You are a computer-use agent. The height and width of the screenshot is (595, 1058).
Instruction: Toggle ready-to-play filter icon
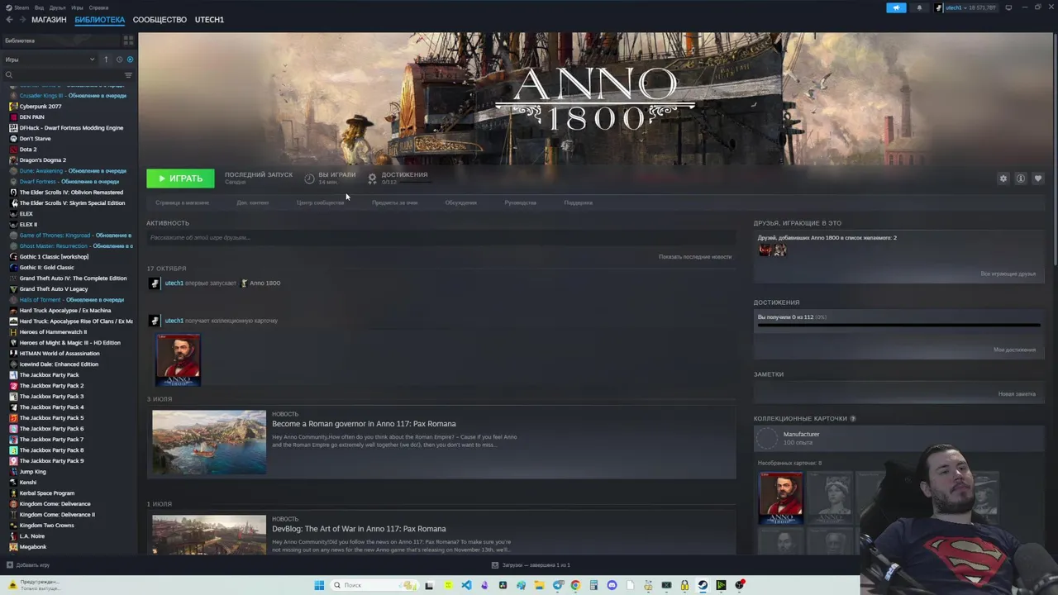pos(130,59)
